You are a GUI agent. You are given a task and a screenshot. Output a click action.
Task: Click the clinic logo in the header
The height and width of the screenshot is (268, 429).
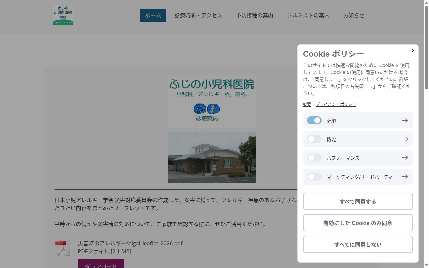[x=63, y=15]
